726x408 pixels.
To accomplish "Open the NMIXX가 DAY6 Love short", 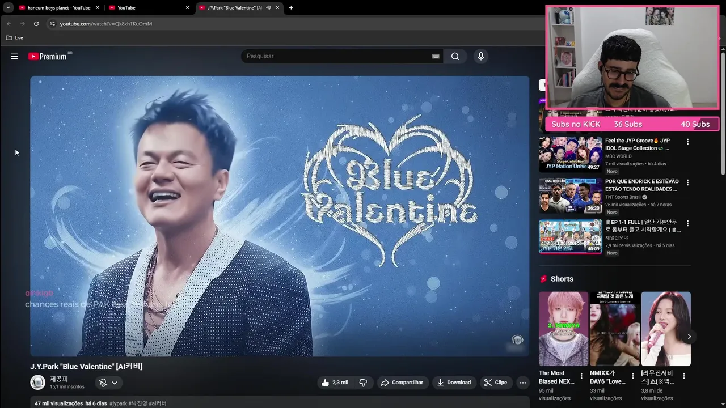I will (614, 329).
